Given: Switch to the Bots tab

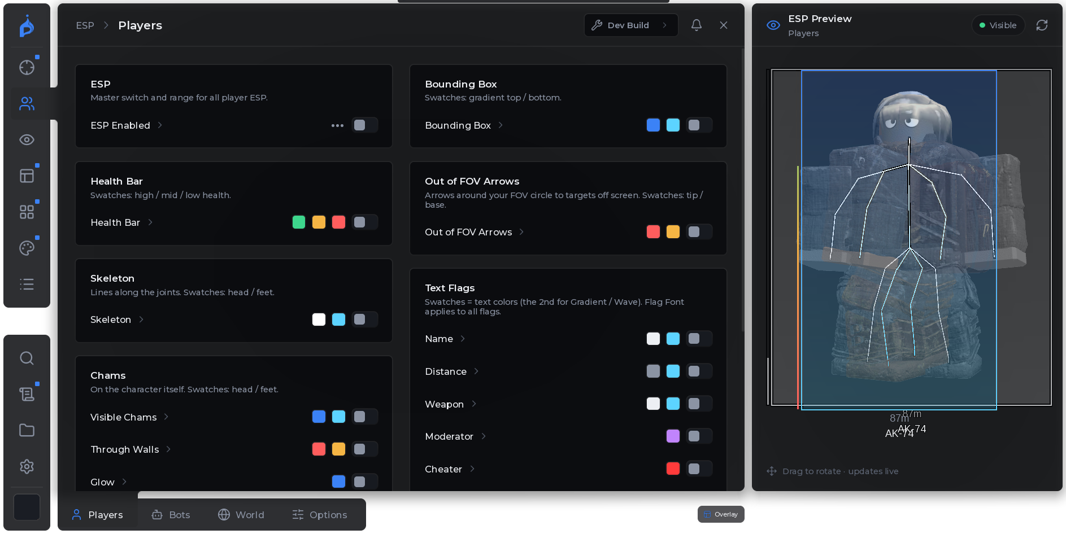Looking at the screenshot, I should (x=171, y=515).
